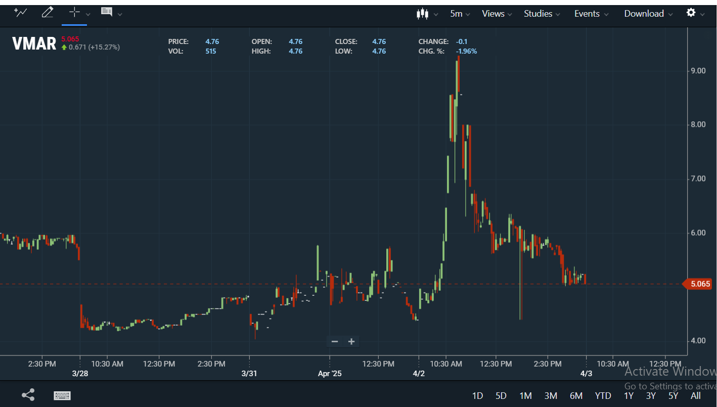Activate the crosshair cursor tool
This screenshot has width=717, height=407.
tap(74, 13)
